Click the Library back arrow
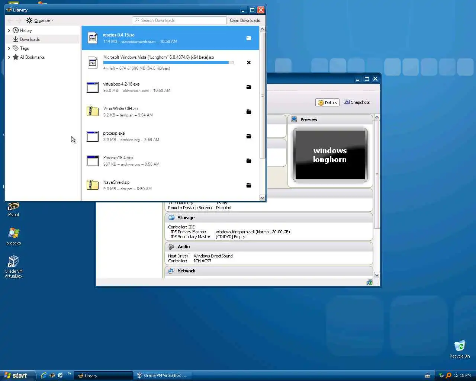The height and width of the screenshot is (381, 476). 10,20
